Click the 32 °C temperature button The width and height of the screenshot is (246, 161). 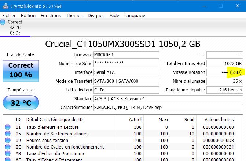coord(21,102)
